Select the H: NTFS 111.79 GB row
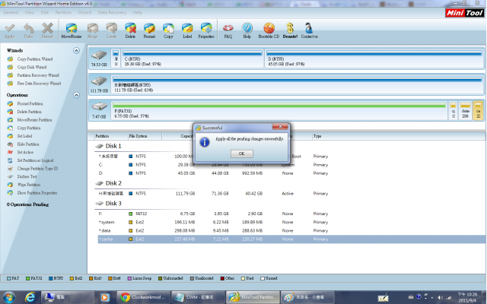 tap(291, 194)
